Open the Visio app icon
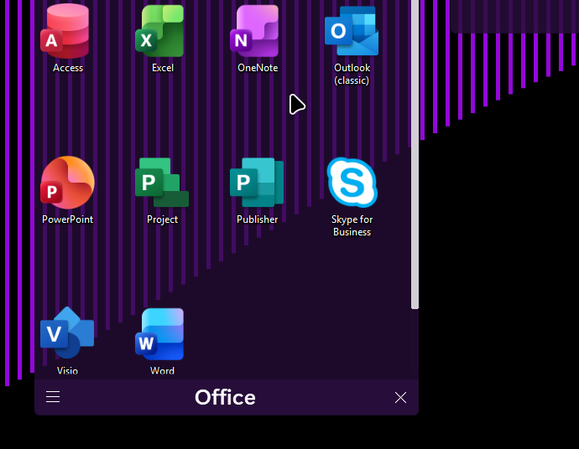This screenshot has width=579, height=449. pyautogui.click(x=67, y=333)
